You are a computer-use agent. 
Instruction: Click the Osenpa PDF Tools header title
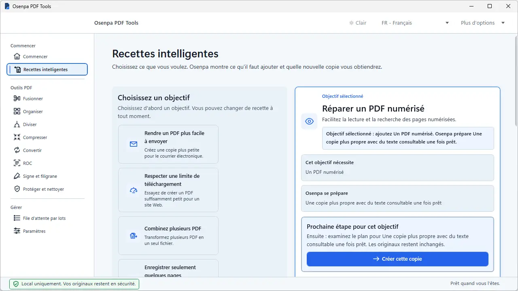coord(116,23)
